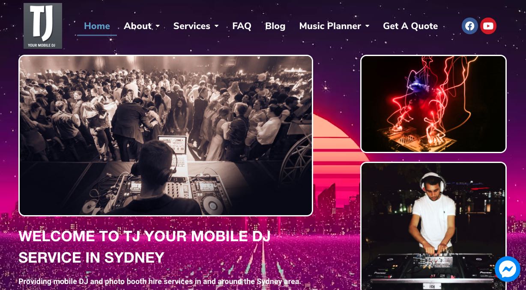
Task: Click the photo booth hire services text
Action: coord(160,281)
